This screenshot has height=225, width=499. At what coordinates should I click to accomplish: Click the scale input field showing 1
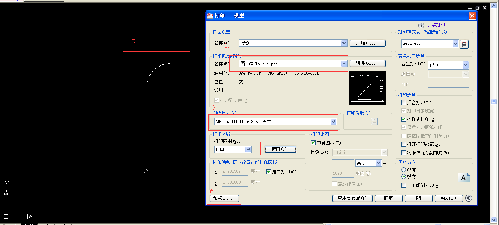(343, 163)
